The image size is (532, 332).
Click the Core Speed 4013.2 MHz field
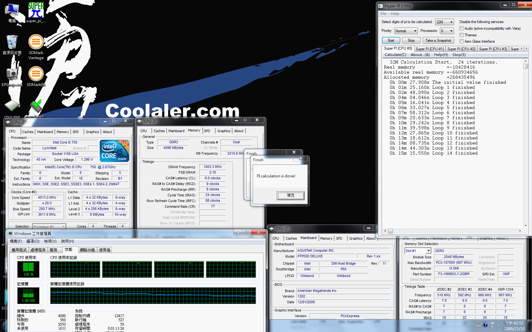coord(47,197)
